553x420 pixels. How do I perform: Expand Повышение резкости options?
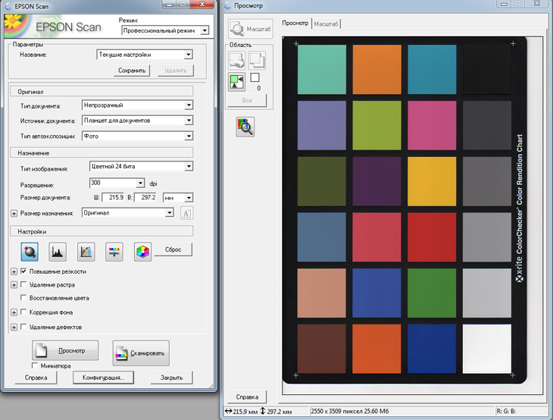pos(14,271)
